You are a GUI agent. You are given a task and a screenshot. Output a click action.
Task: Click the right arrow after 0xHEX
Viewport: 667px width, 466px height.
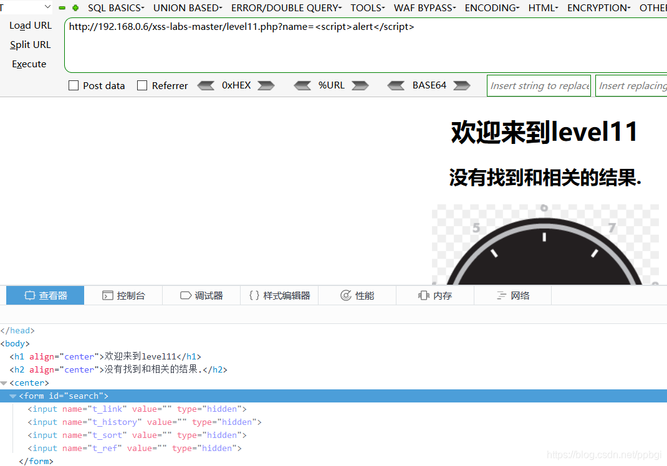coord(266,85)
